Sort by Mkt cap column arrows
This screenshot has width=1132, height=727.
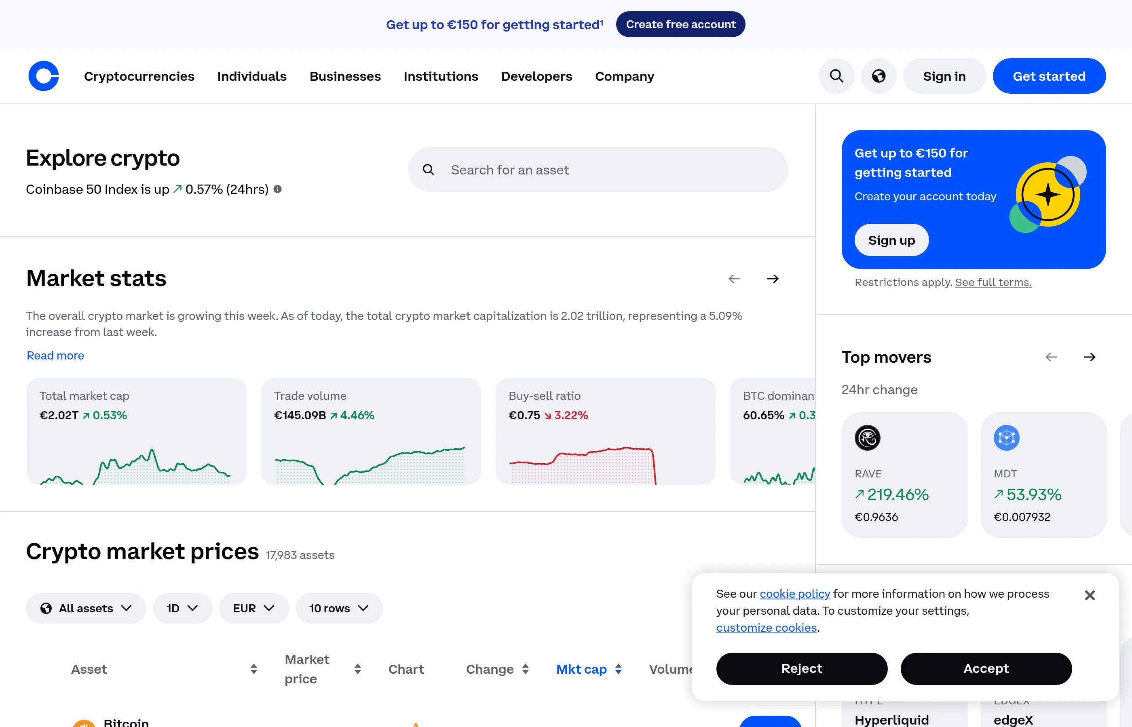pyautogui.click(x=619, y=669)
